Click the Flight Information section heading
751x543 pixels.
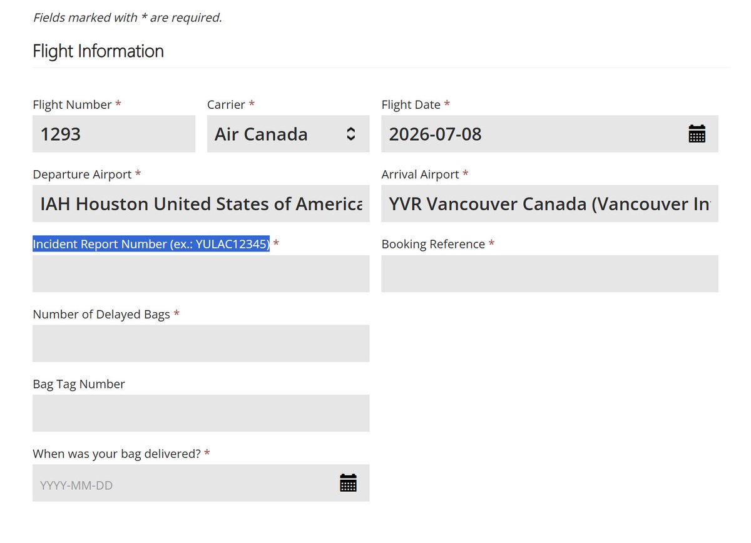98,51
